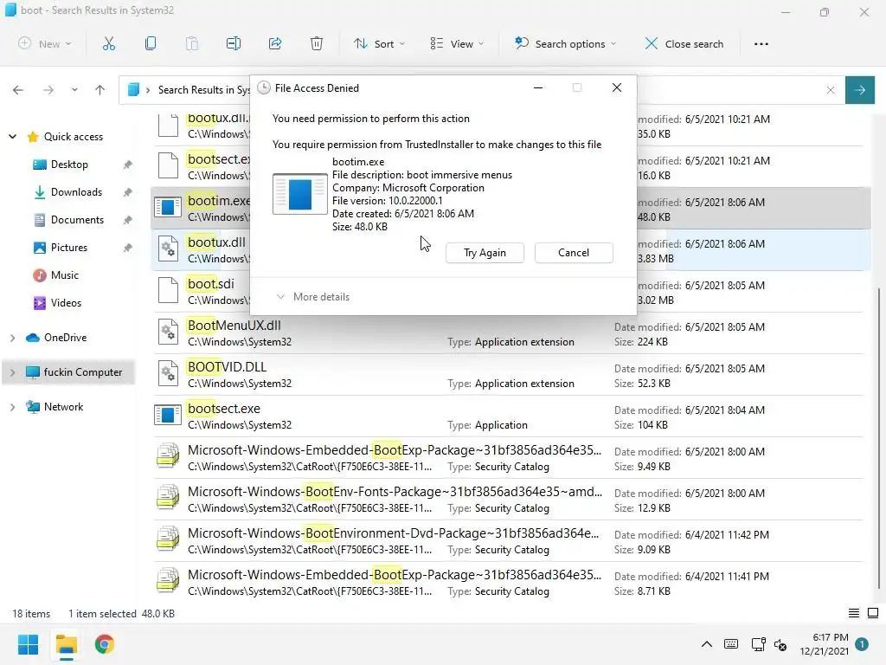
Task: Unpin Pictures using its pin icon
Action: [128, 248]
